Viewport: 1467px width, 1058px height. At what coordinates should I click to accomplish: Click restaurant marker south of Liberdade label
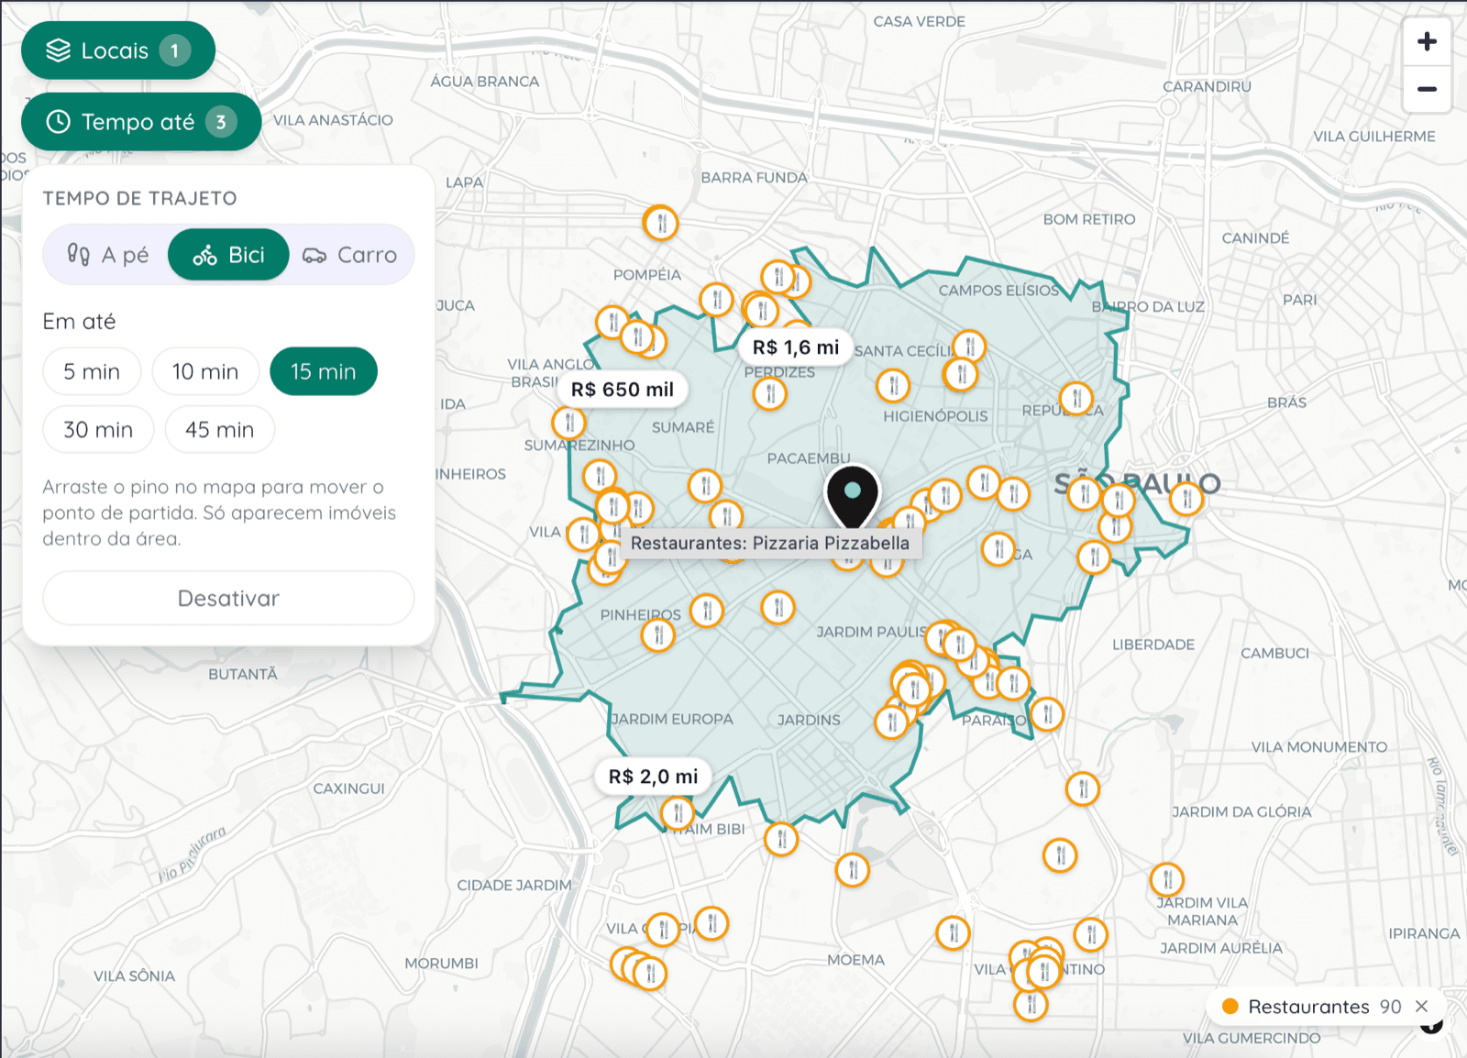1083,788
